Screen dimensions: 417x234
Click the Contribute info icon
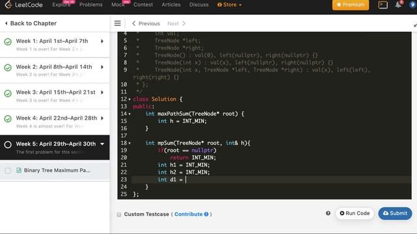206,214
